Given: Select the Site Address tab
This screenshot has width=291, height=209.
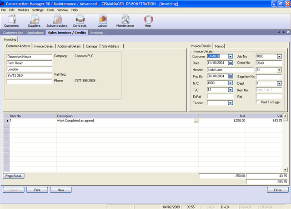Looking at the screenshot, I should click(x=110, y=46).
